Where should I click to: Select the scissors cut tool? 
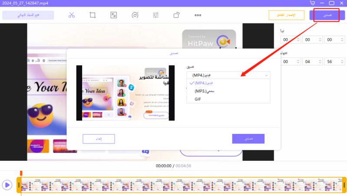point(72,15)
